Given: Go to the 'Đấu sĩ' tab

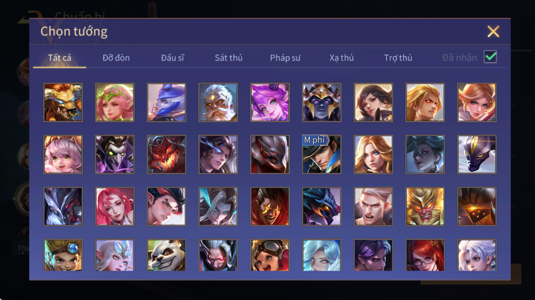Looking at the screenshot, I should 172,58.
